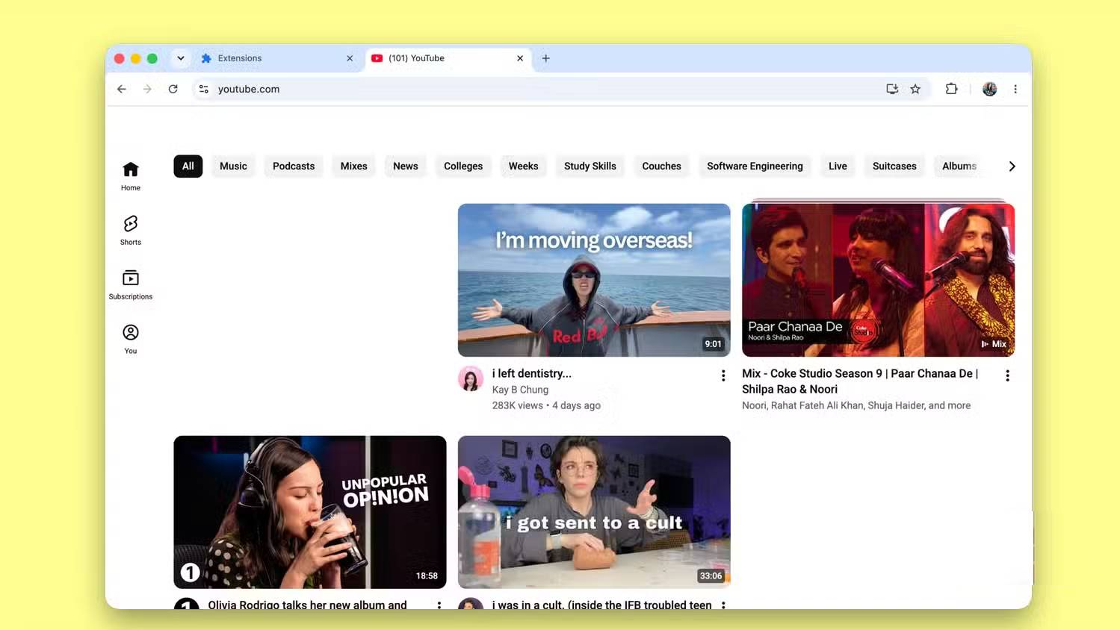
Task: Open options for the Olivia Rodrigo video
Action: pos(439,605)
